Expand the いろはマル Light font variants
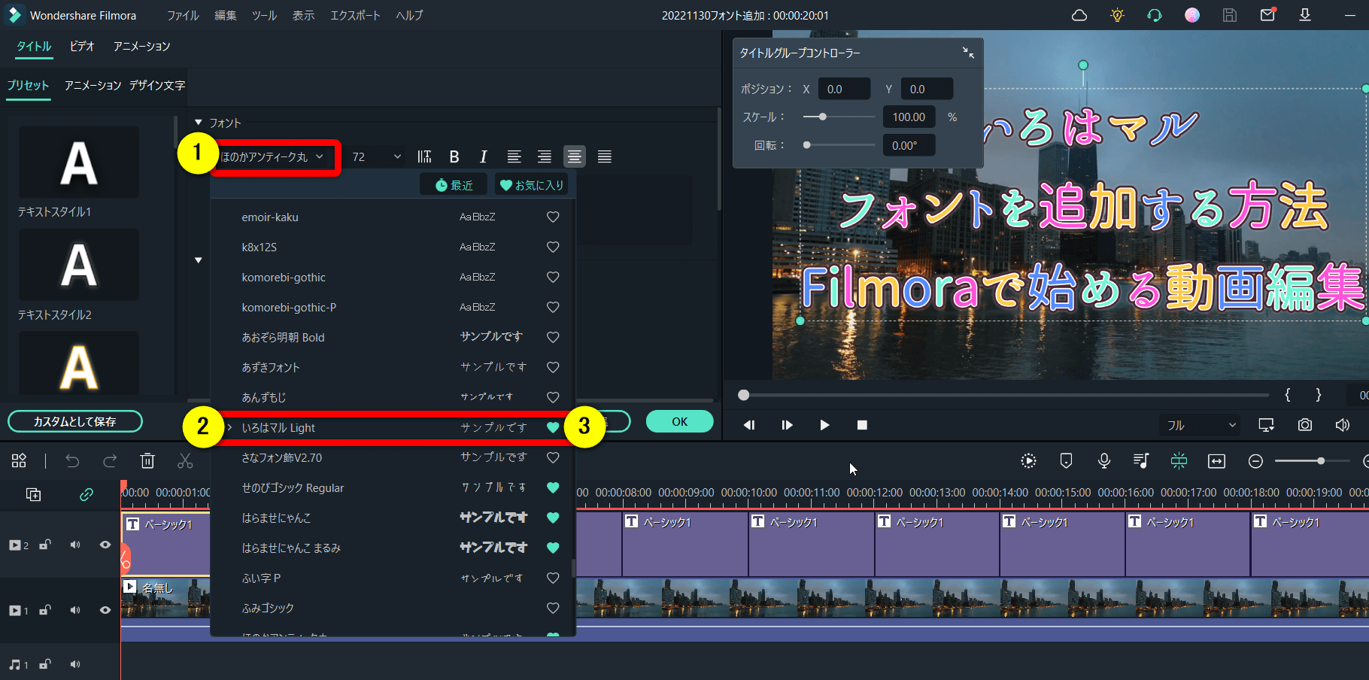 pos(229,427)
